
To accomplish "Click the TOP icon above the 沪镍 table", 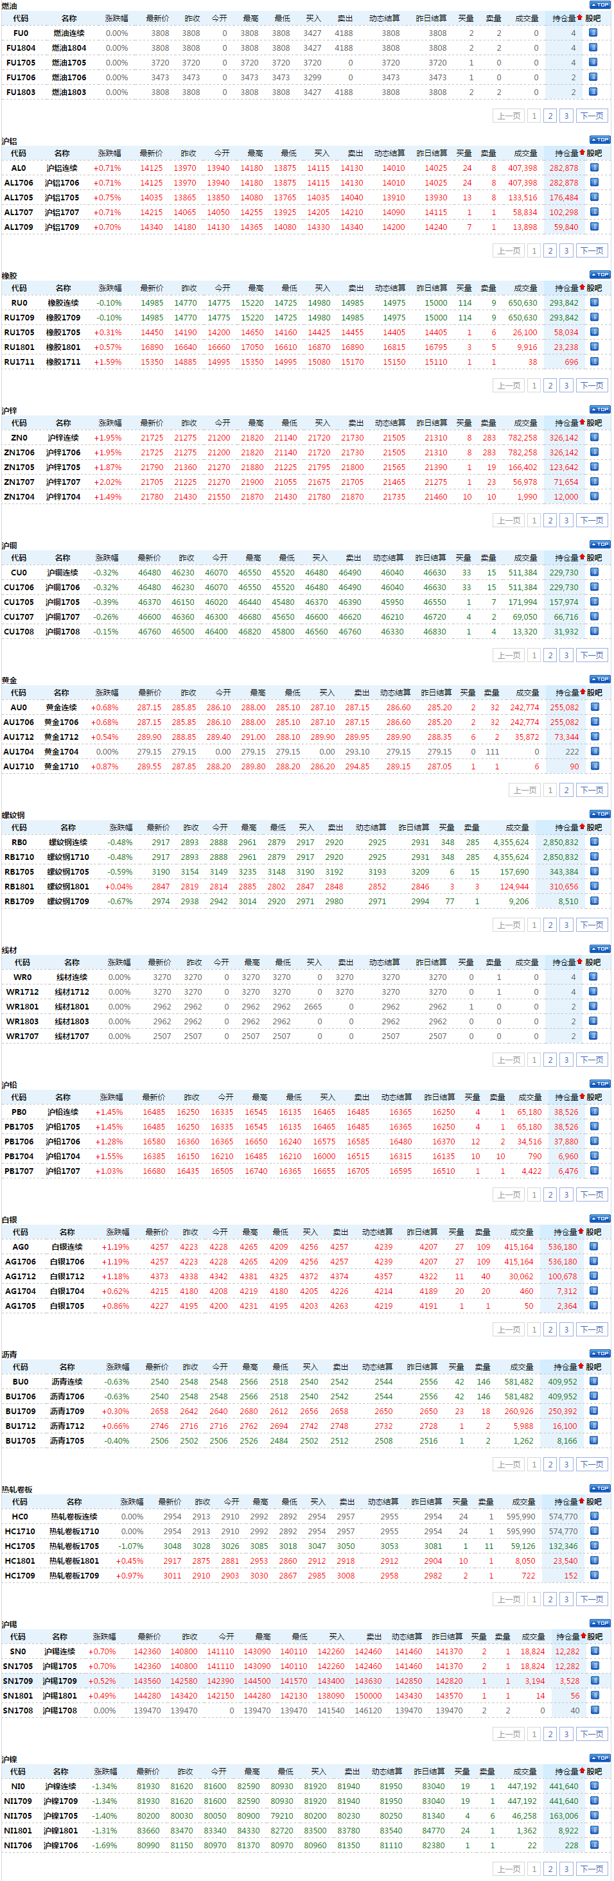I will point(600,1758).
